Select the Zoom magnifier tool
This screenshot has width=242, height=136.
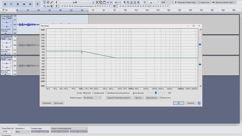[x=45, y=6]
